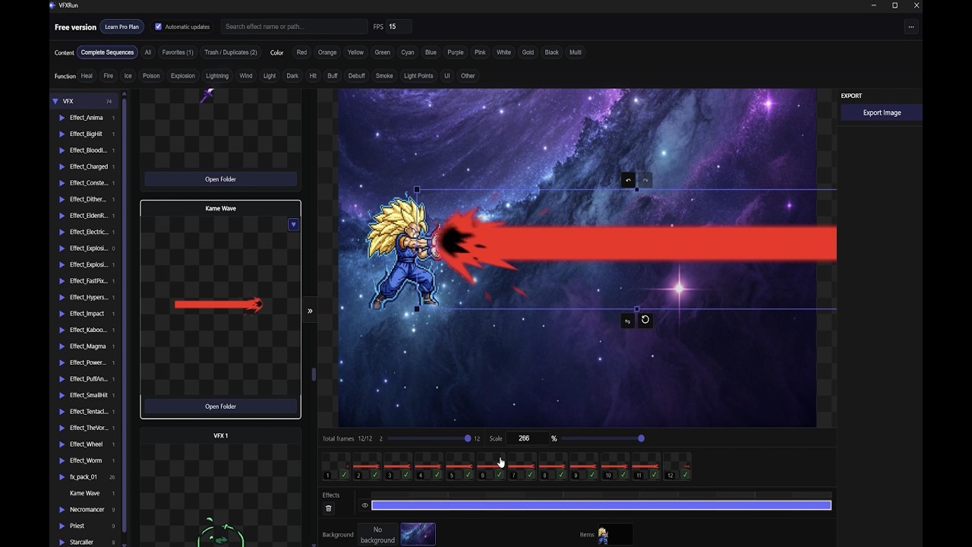
Task: Collapse the VFX root folder
Action: pos(55,101)
